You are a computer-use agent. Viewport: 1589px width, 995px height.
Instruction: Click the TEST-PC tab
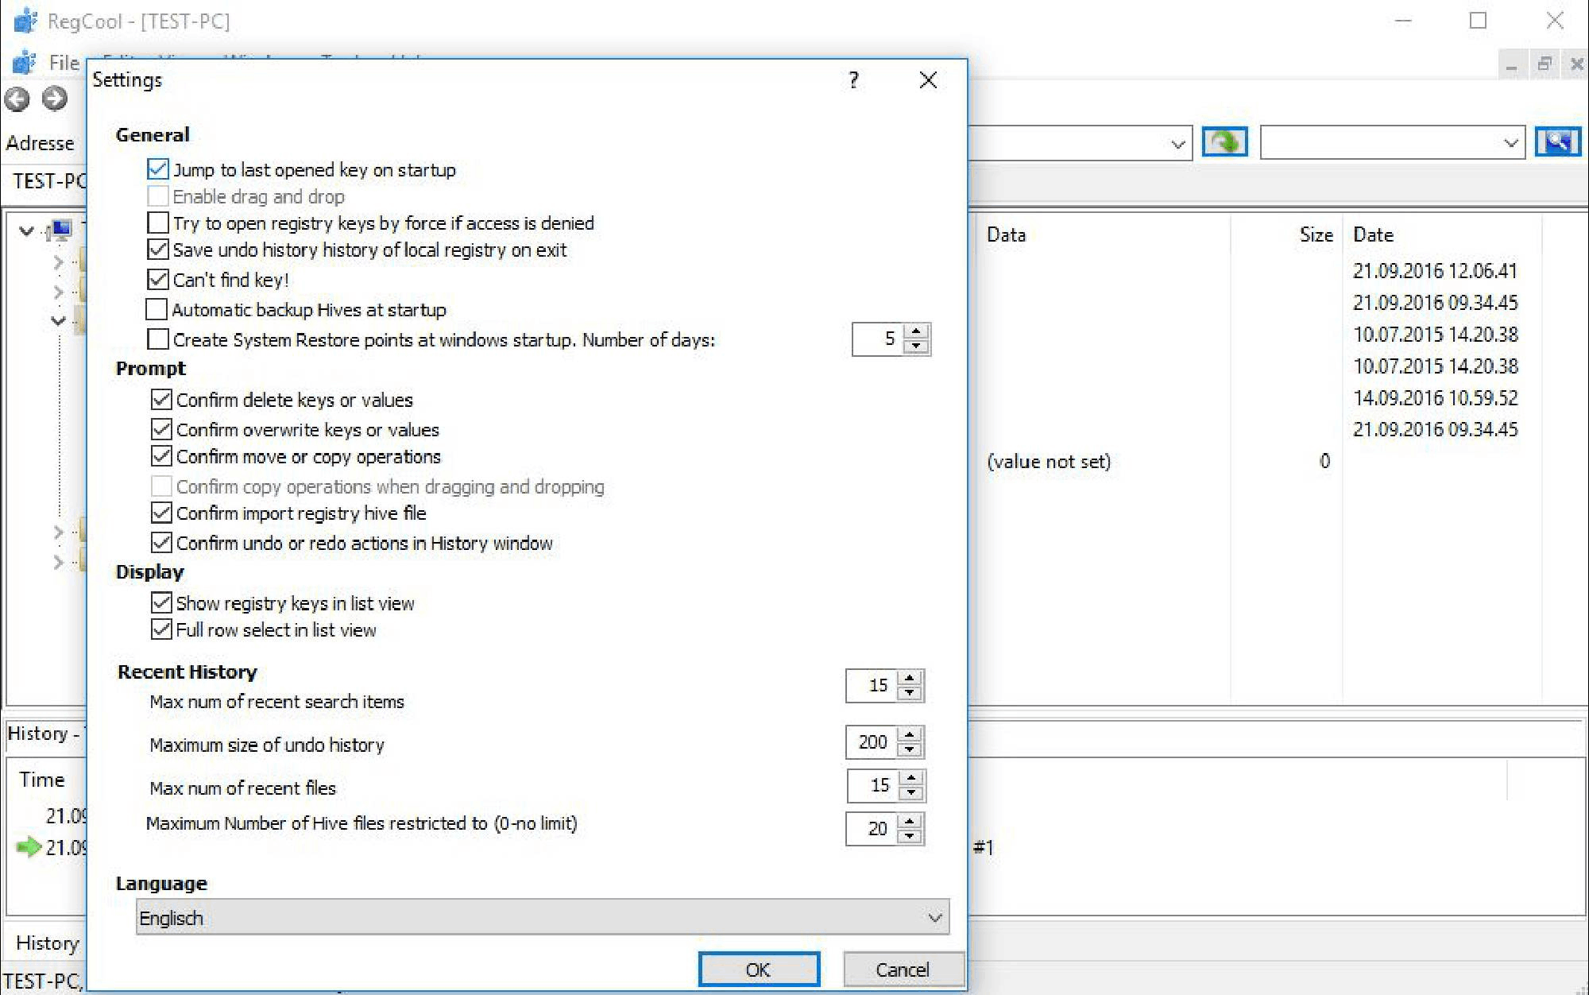[48, 181]
